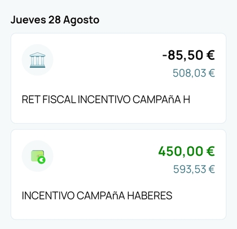Click the green wallet incoming-transfer icon
Screen dimensions: 237x229
pos(38,157)
